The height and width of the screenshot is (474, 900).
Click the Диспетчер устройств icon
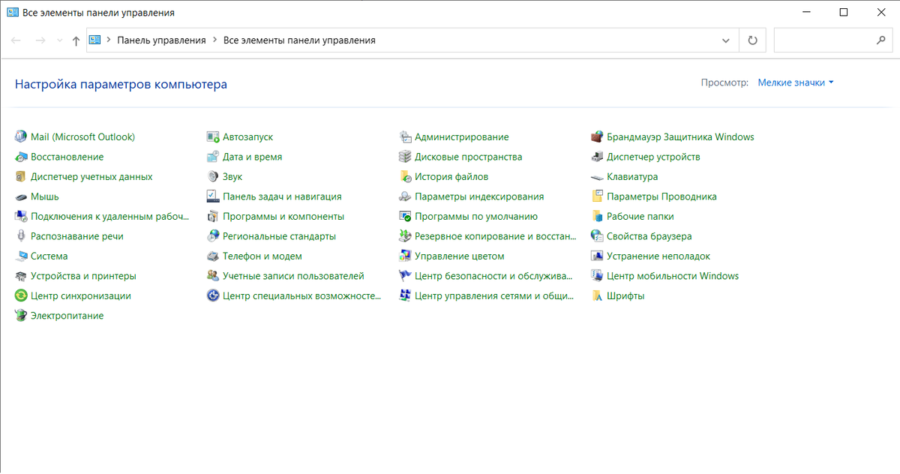coord(596,157)
